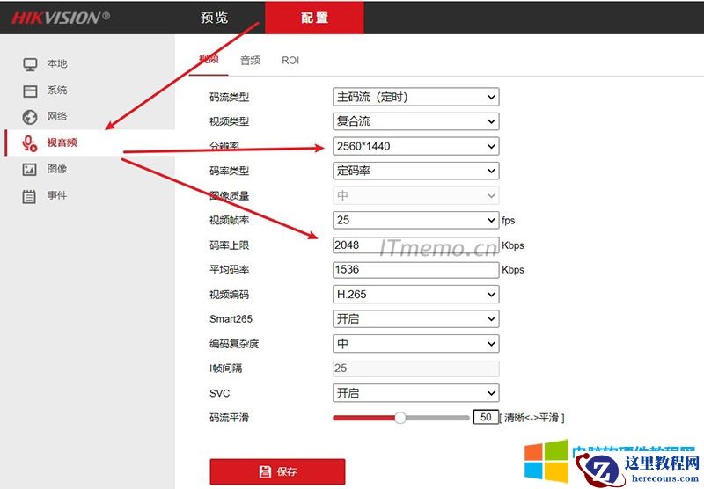Click the I帧间隔 label
Screen dimensions: 704x489
point(226,369)
